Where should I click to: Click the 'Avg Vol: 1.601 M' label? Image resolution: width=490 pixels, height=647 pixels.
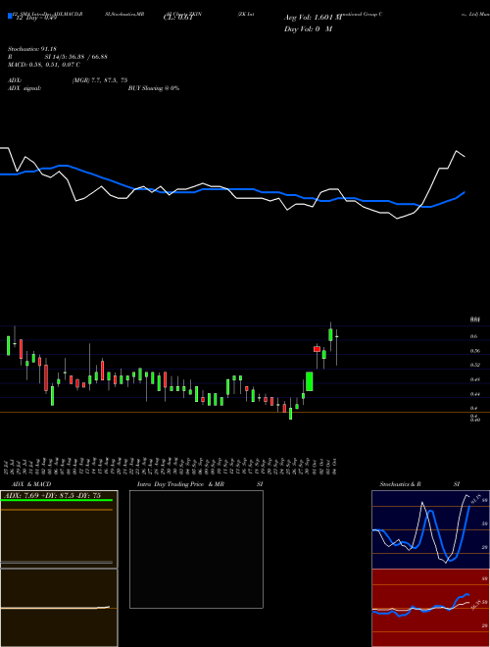click(313, 18)
